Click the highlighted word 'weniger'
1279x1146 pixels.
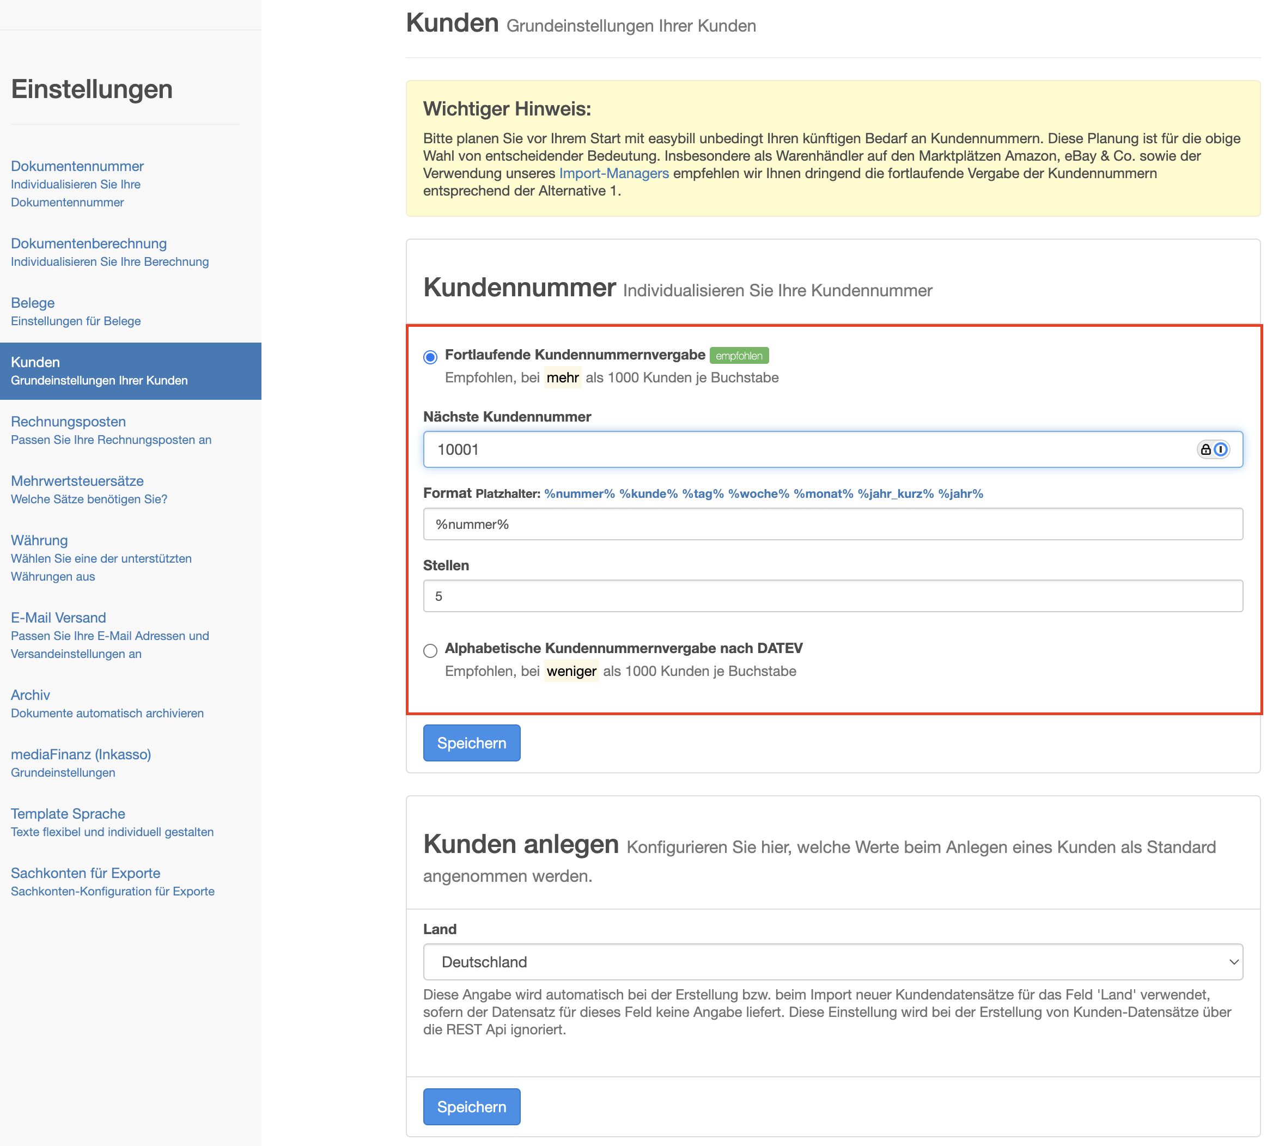tap(571, 671)
